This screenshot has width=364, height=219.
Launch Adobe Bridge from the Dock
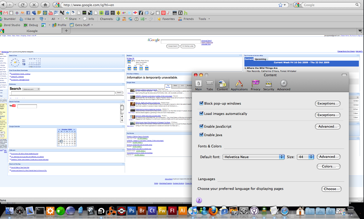[142, 211]
